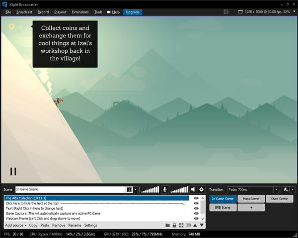Open the Transition Fade dropdown

click(276, 189)
